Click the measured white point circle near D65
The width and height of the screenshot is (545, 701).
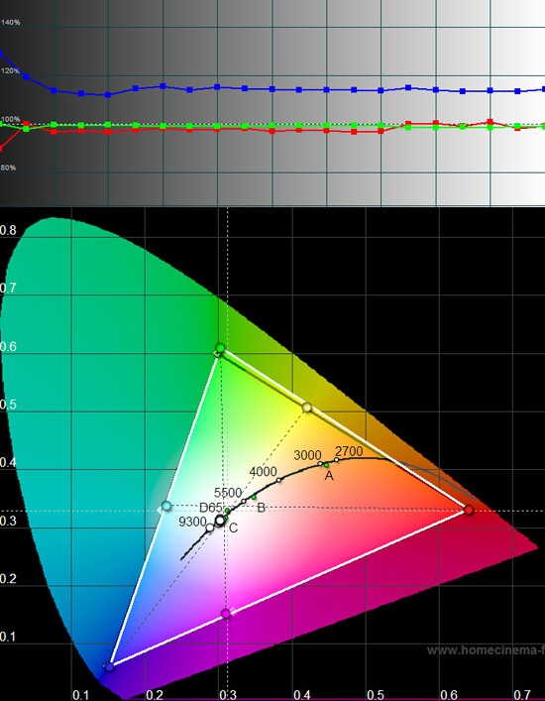pos(220,520)
